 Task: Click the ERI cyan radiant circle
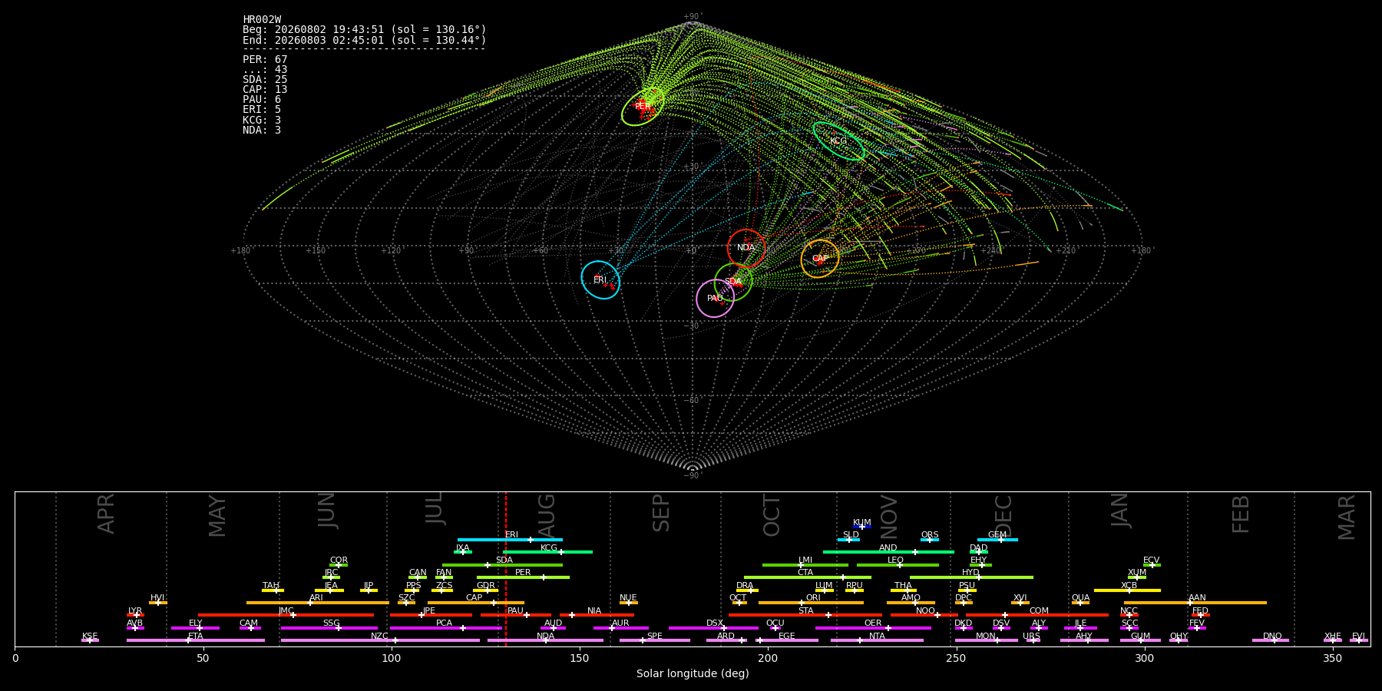click(x=600, y=280)
